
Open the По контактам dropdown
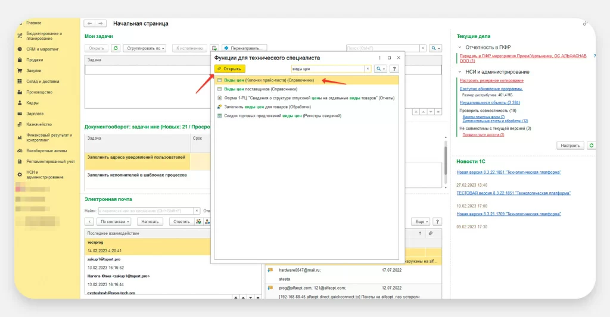(x=115, y=221)
